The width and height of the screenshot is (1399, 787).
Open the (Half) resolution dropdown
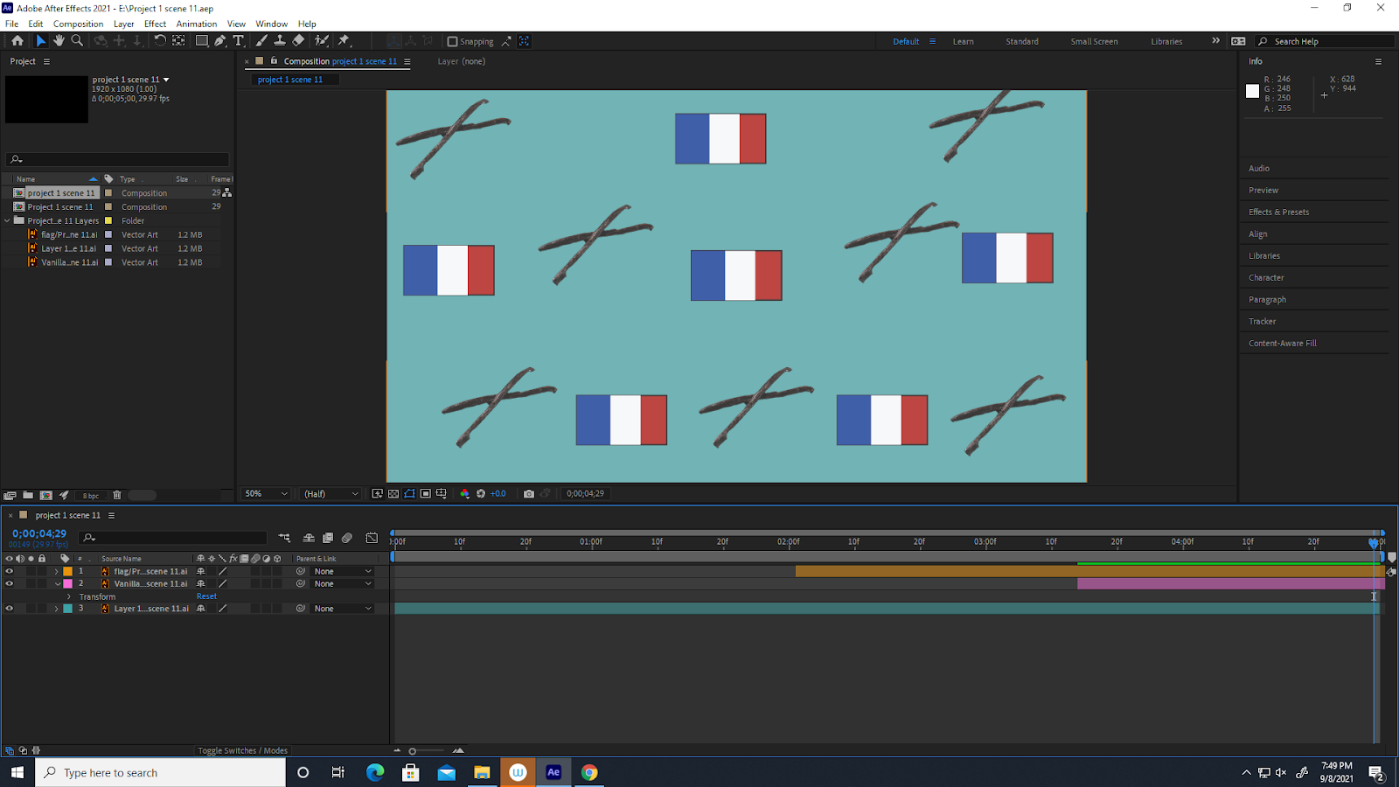coord(331,494)
